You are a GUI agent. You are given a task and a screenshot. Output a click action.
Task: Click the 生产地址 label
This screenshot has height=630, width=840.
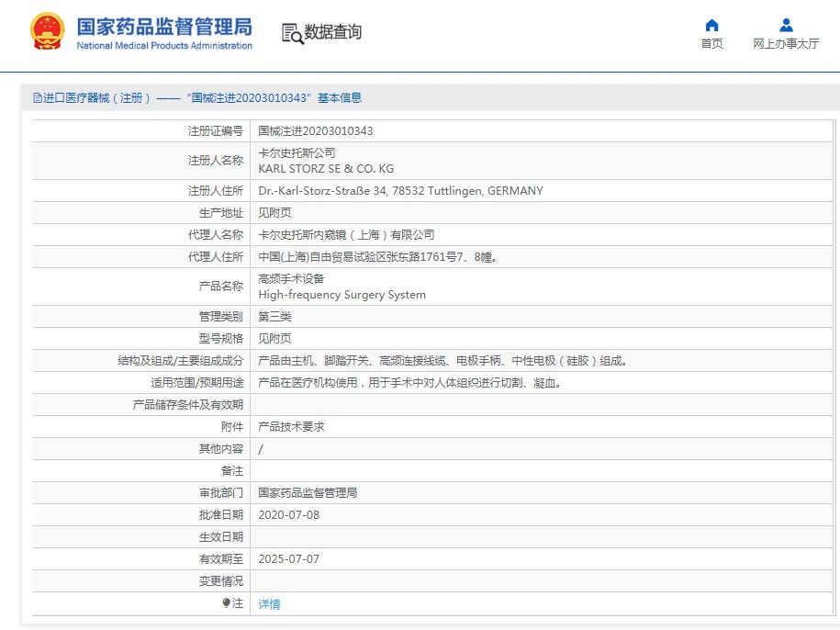click(220, 213)
